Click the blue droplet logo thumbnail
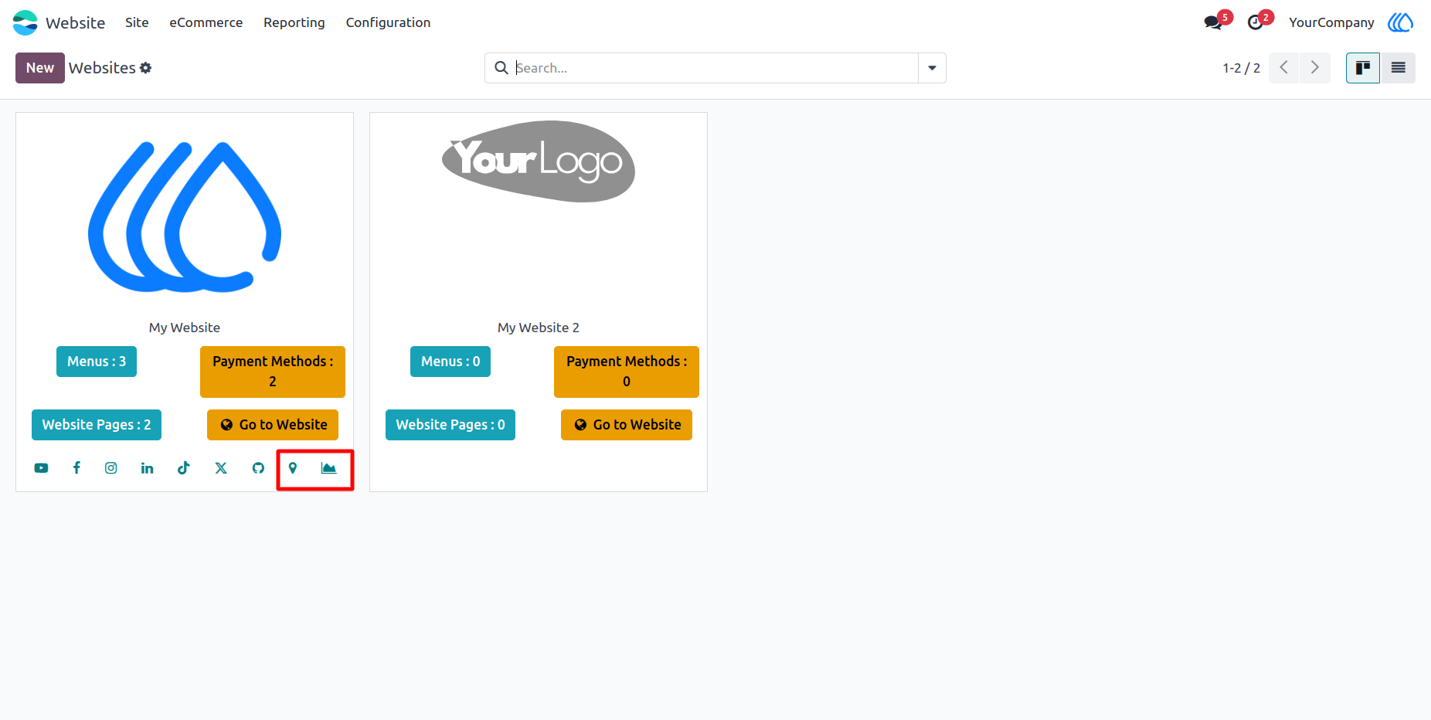 pyautogui.click(x=185, y=217)
